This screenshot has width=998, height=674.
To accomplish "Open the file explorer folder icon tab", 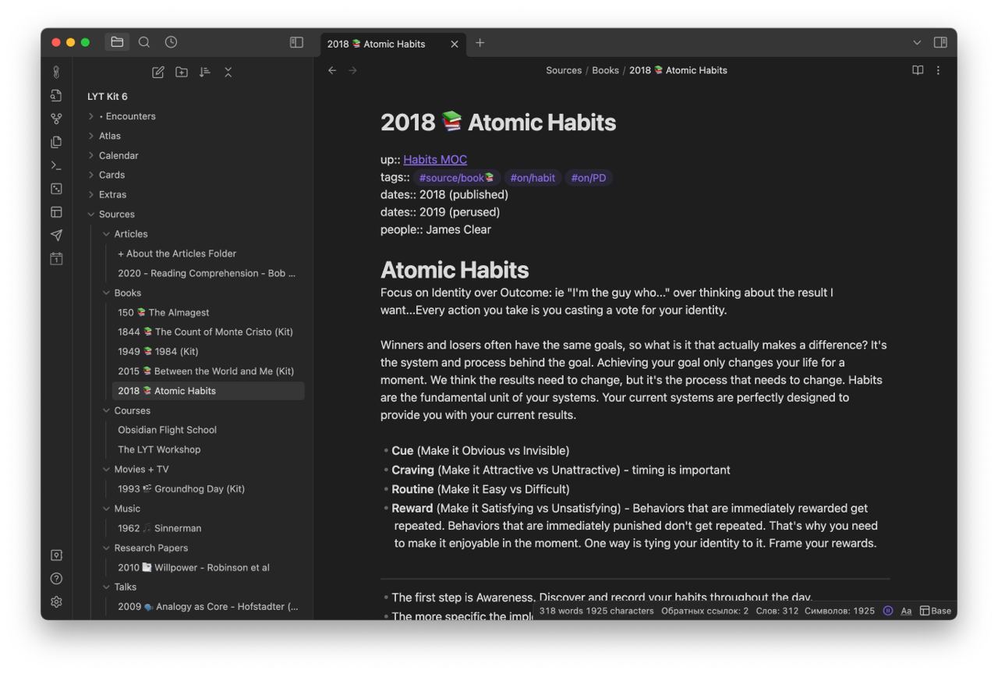I will 118,42.
